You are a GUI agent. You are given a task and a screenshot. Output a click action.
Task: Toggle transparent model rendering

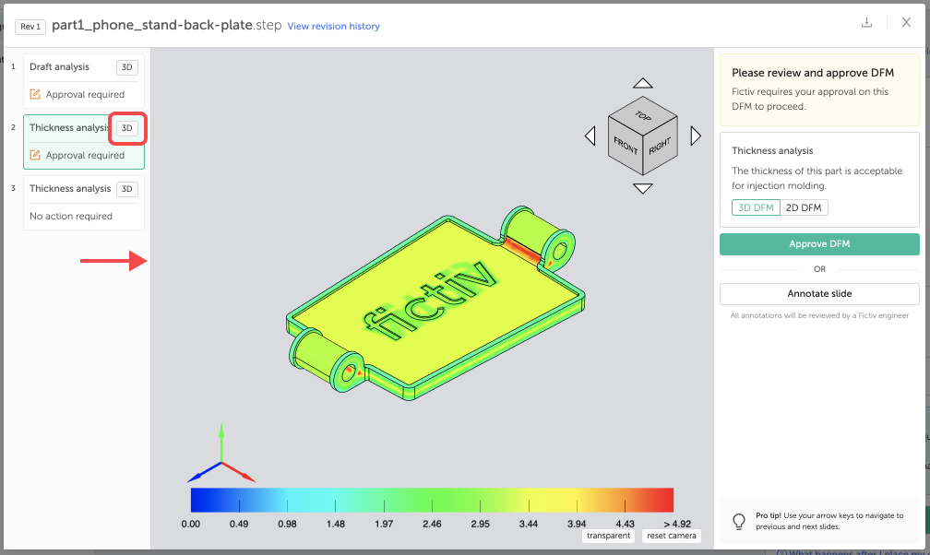coord(609,536)
